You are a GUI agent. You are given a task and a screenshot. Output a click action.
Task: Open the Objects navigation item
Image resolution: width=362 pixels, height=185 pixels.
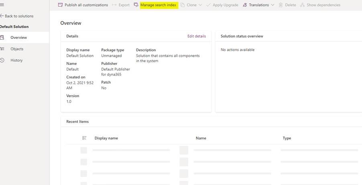pos(17,49)
